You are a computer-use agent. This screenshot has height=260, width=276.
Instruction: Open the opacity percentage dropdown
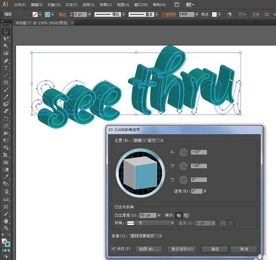click(x=197, y=14)
